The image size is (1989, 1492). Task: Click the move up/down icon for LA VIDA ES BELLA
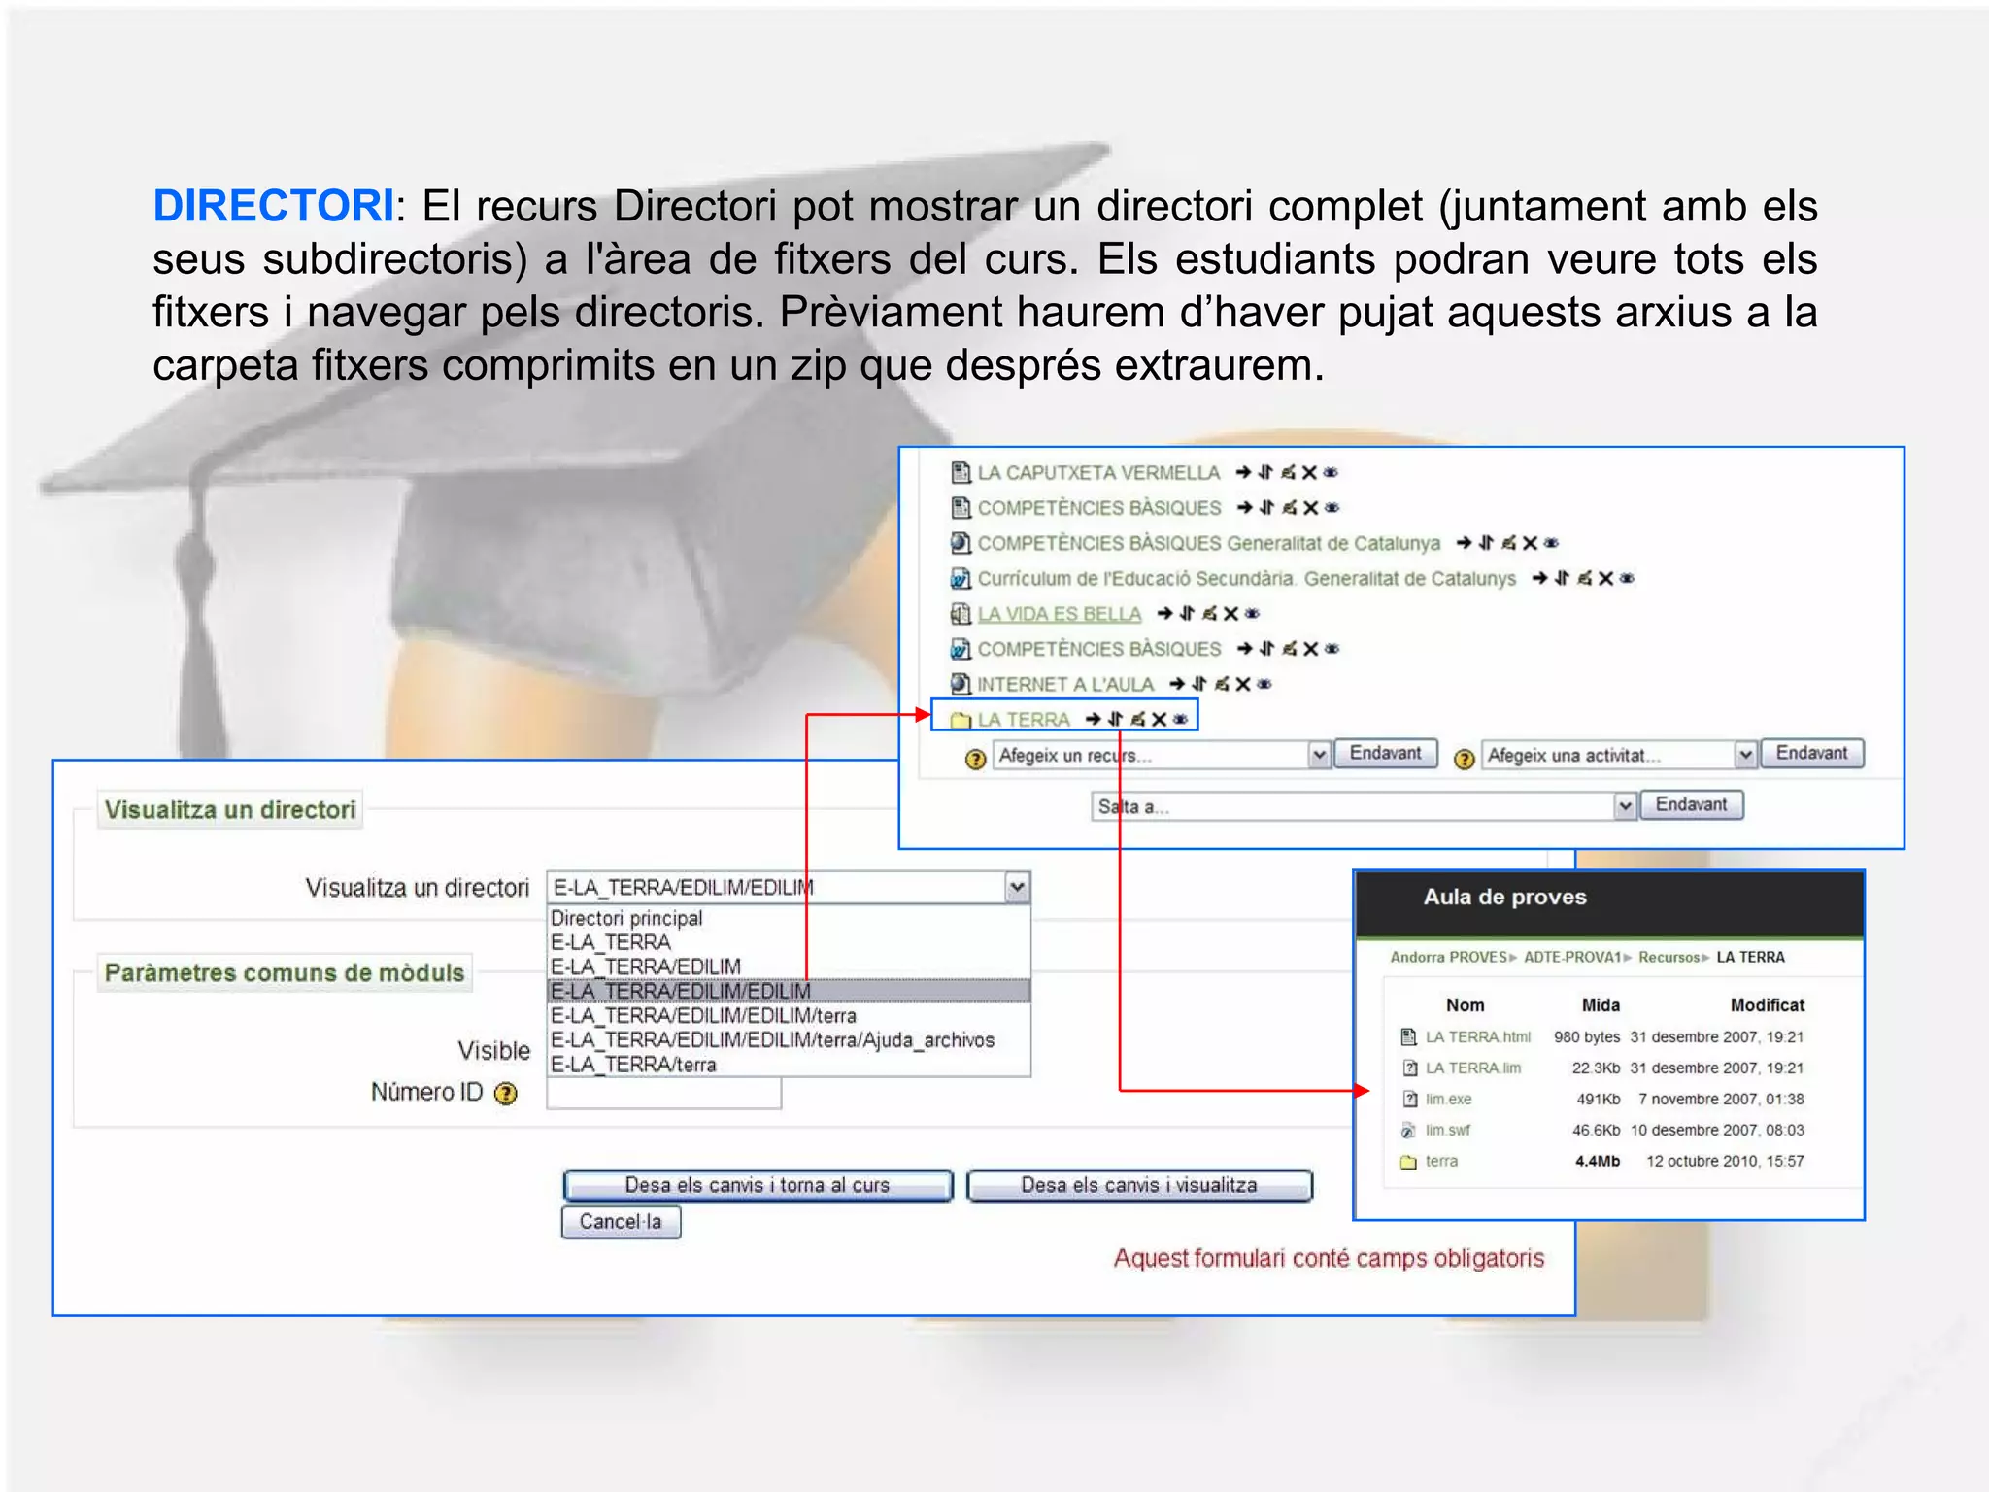1187,613
